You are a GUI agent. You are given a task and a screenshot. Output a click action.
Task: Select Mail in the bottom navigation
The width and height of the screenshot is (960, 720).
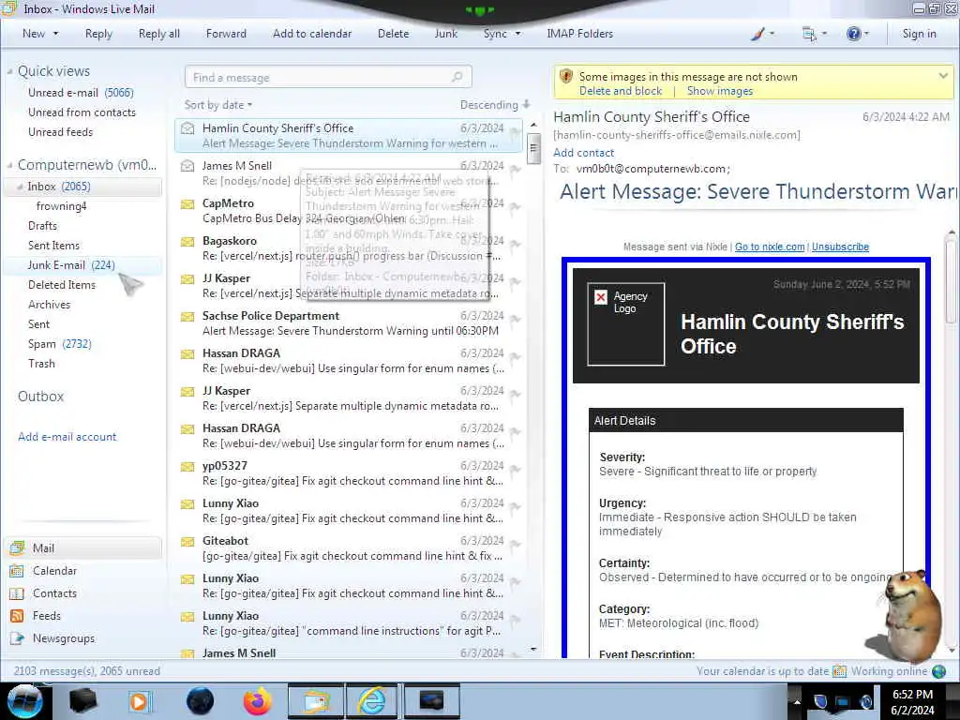[x=83, y=547]
